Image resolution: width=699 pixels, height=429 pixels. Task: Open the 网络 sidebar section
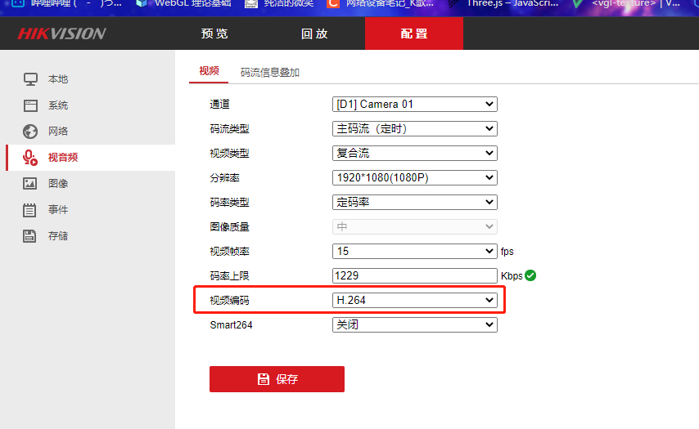58,132
